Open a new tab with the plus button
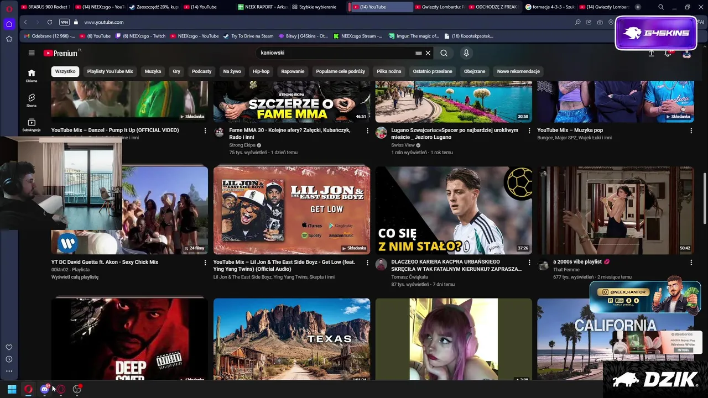This screenshot has height=398, width=708. tap(638, 7)
